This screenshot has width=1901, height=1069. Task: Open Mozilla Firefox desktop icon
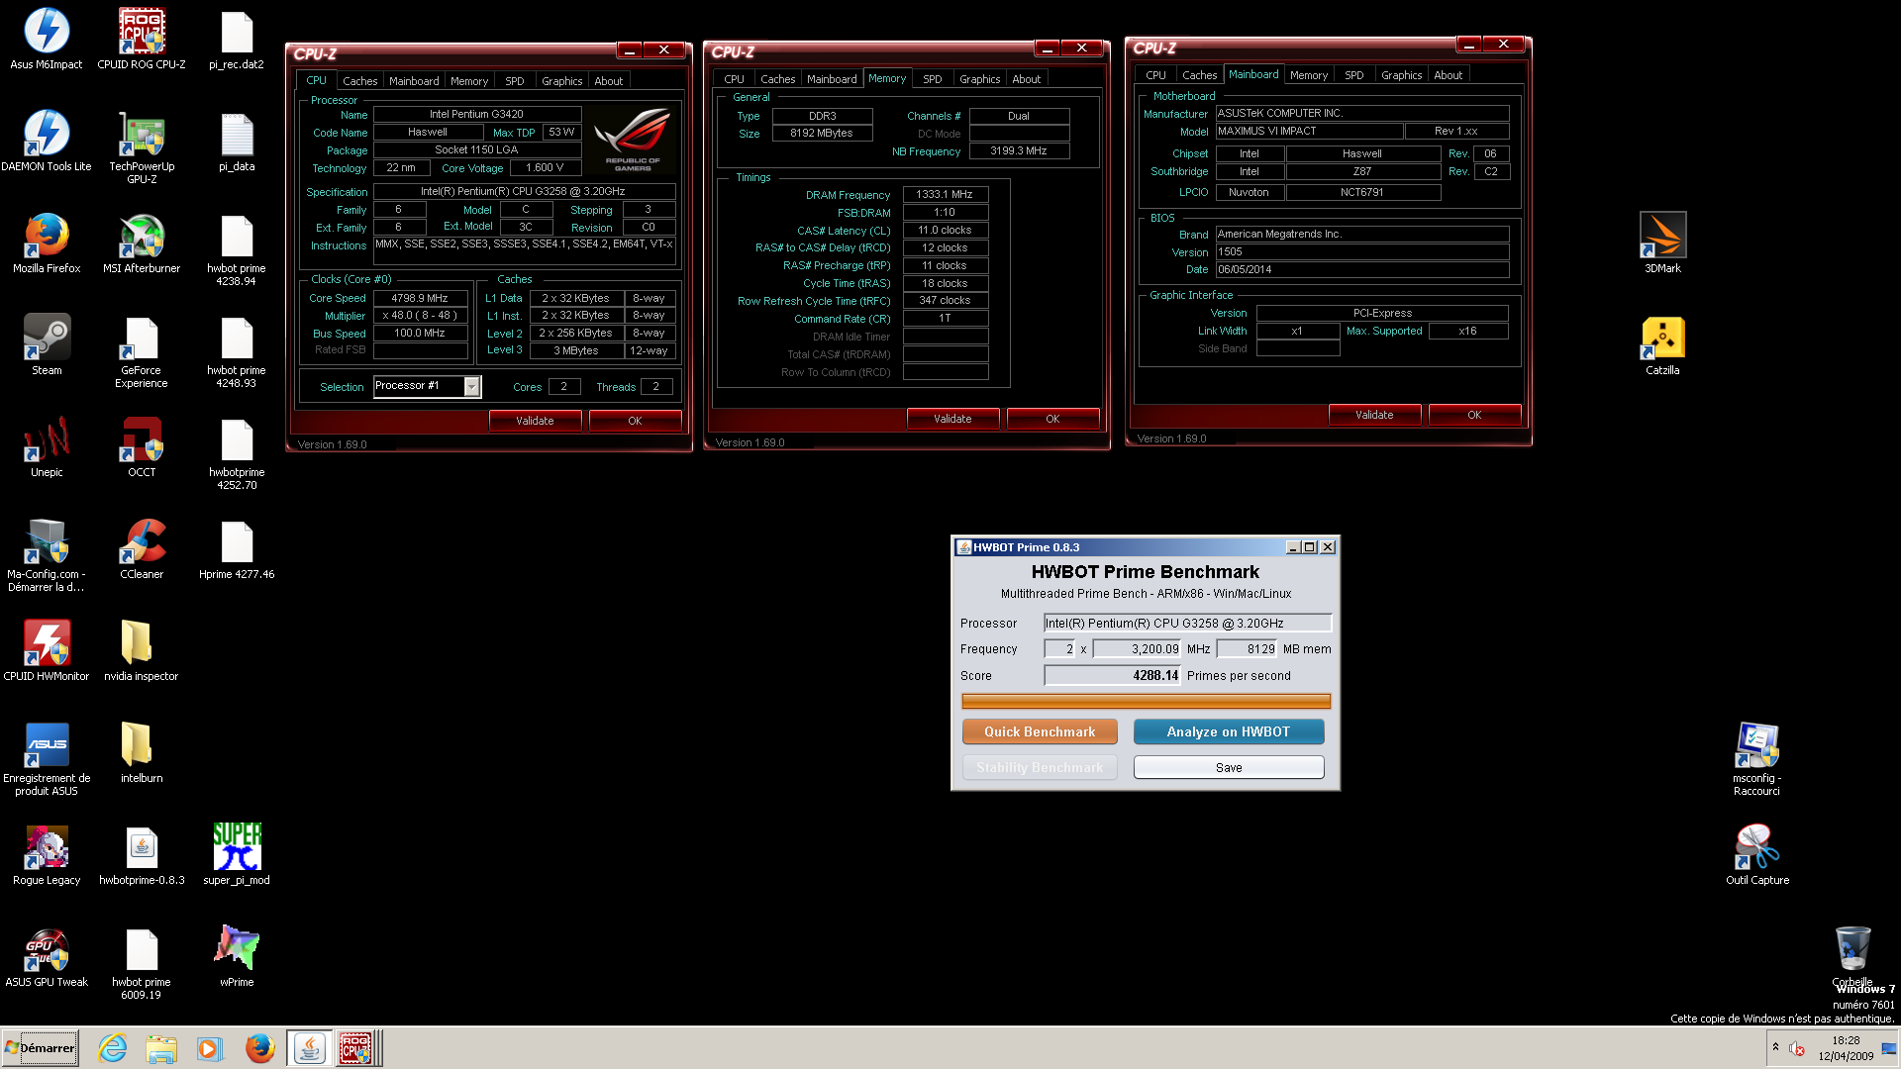point(47,243)
